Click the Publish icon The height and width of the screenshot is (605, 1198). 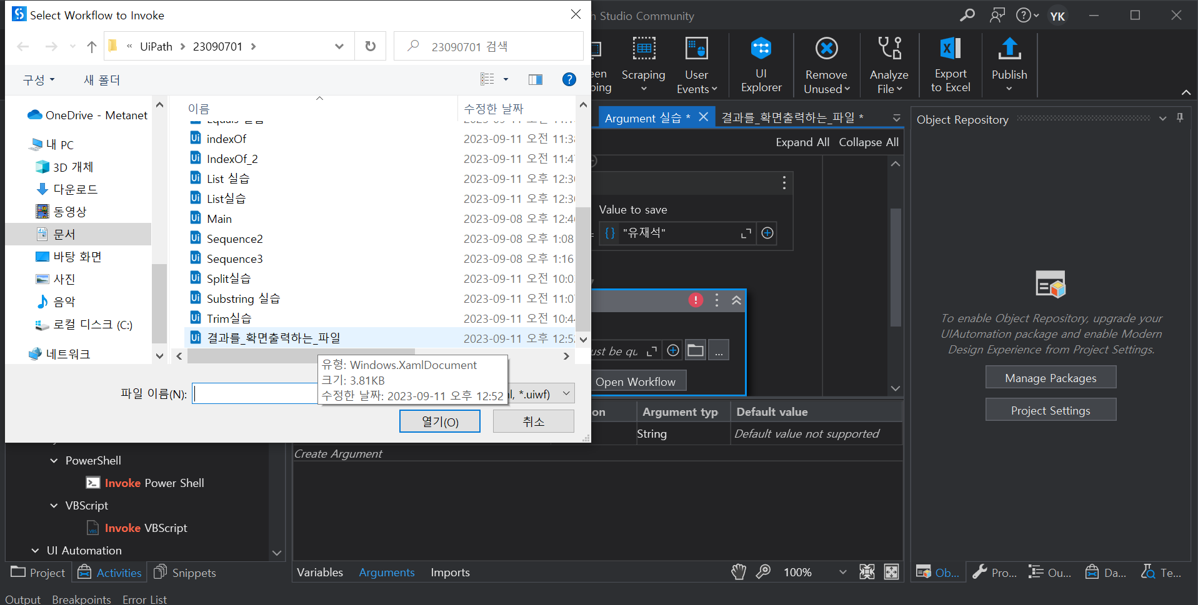pos(1009,48)
